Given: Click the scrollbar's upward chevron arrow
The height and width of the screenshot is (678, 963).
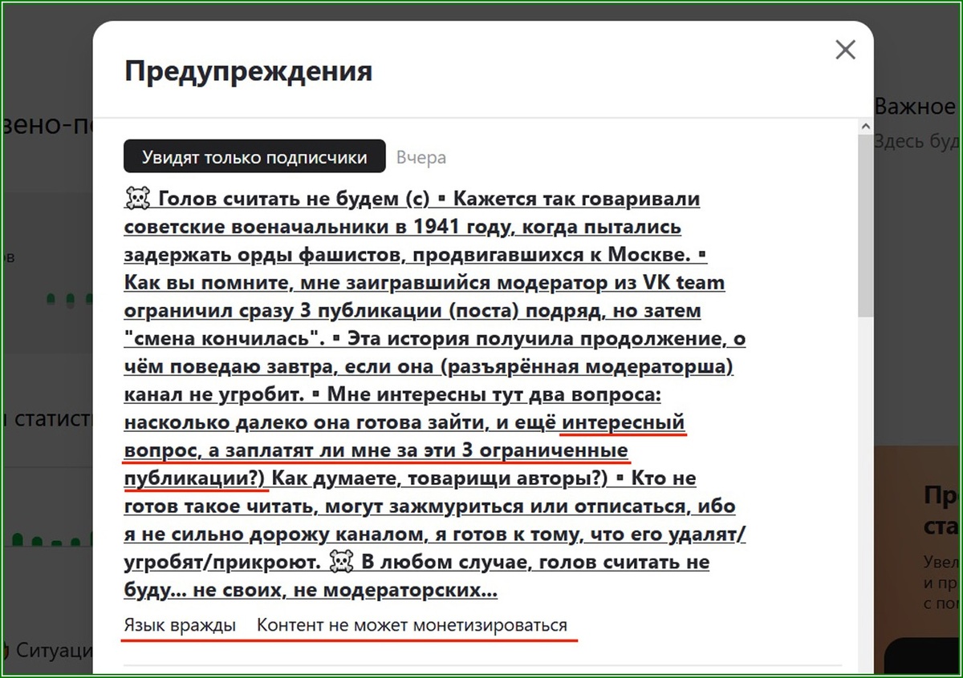Looking at the screenshot, I should [867, 126].
